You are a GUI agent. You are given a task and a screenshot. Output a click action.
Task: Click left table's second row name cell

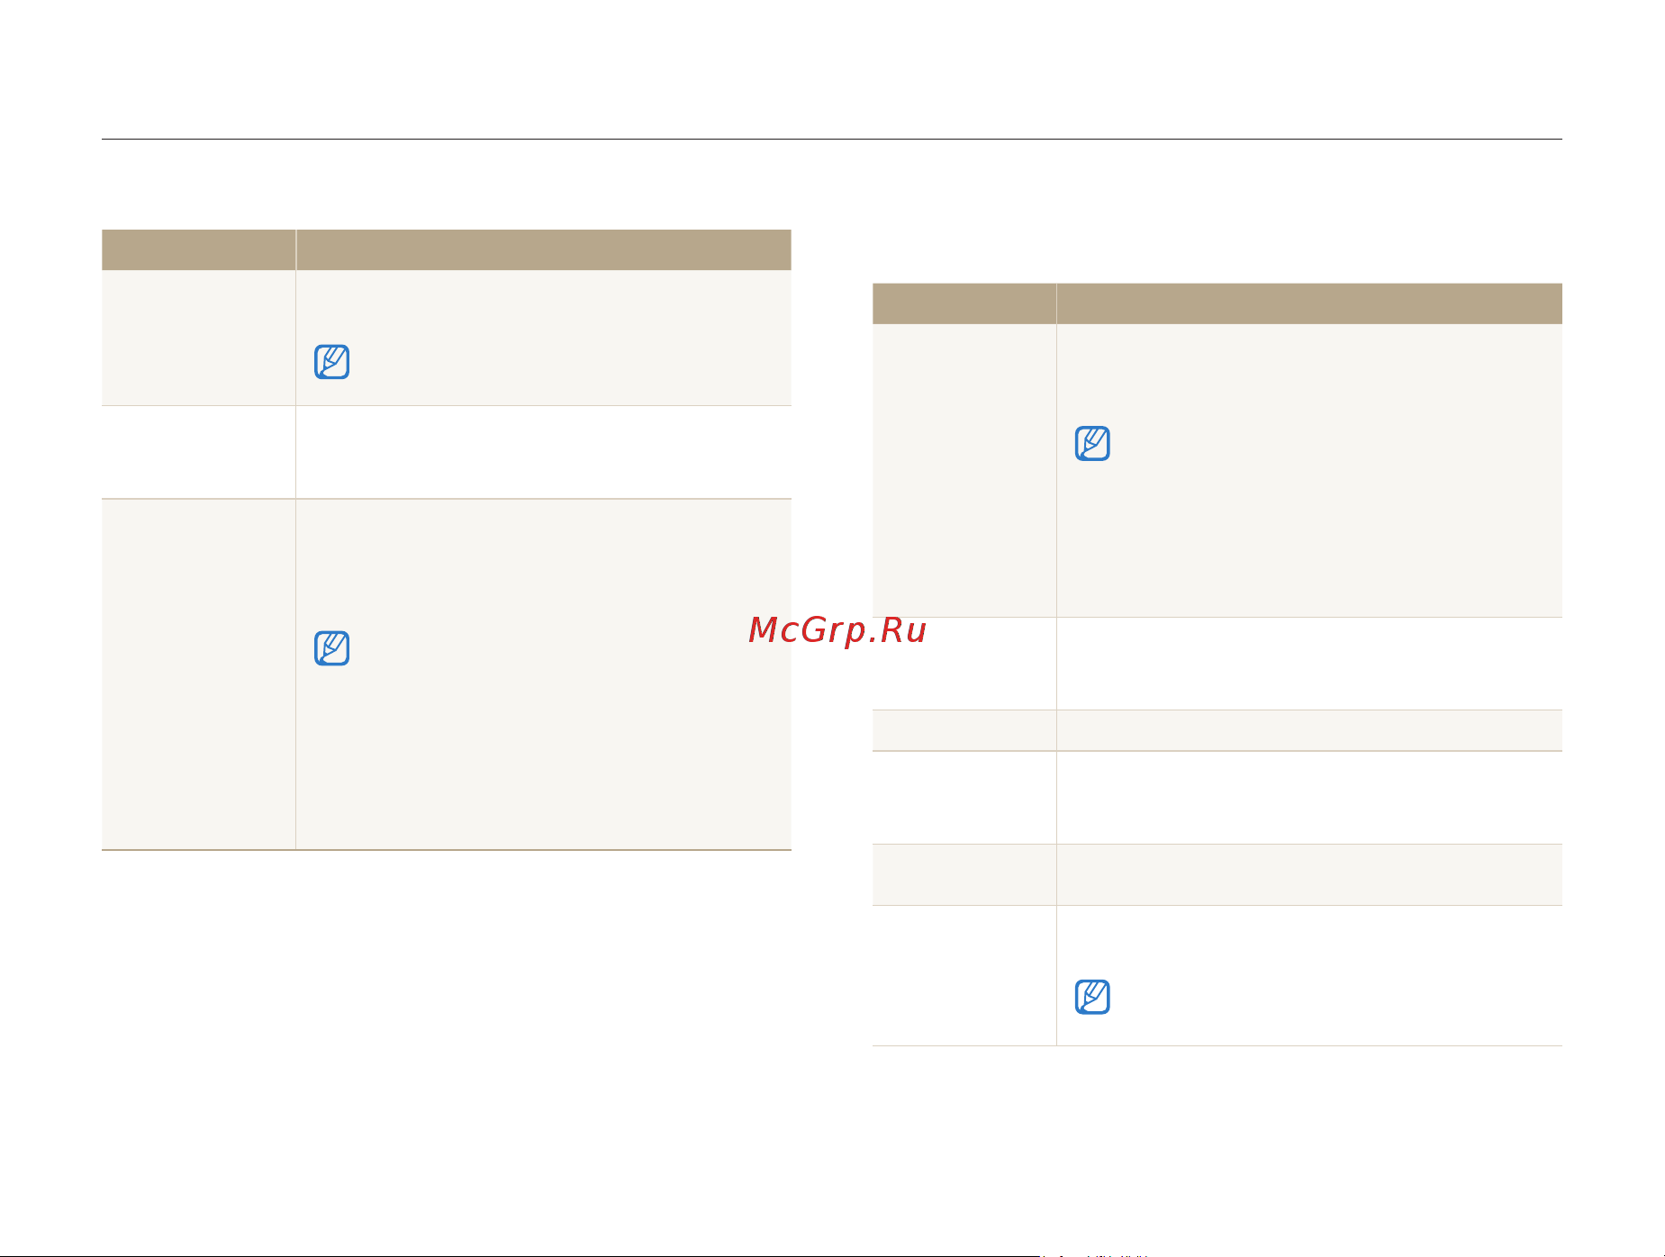pos(198,452)
